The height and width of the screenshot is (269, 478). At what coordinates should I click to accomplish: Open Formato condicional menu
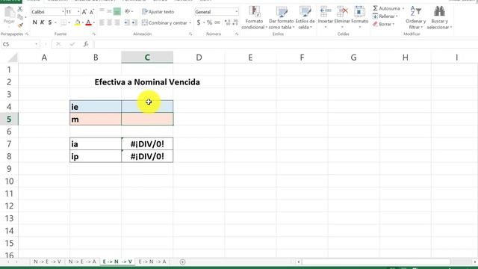(254, 18)
